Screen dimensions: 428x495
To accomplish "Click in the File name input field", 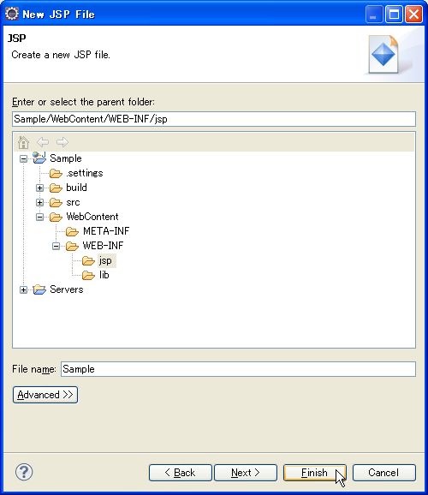I will click(x=238, y=369).
